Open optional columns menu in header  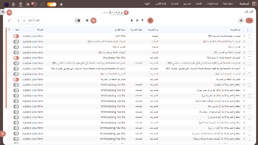(9, 30)
